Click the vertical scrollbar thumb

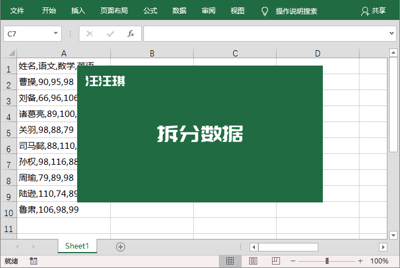[x=393, y=104]
